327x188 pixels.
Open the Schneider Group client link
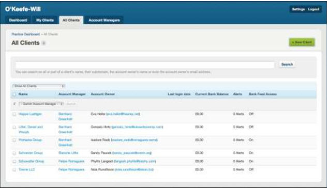(31, 153)
